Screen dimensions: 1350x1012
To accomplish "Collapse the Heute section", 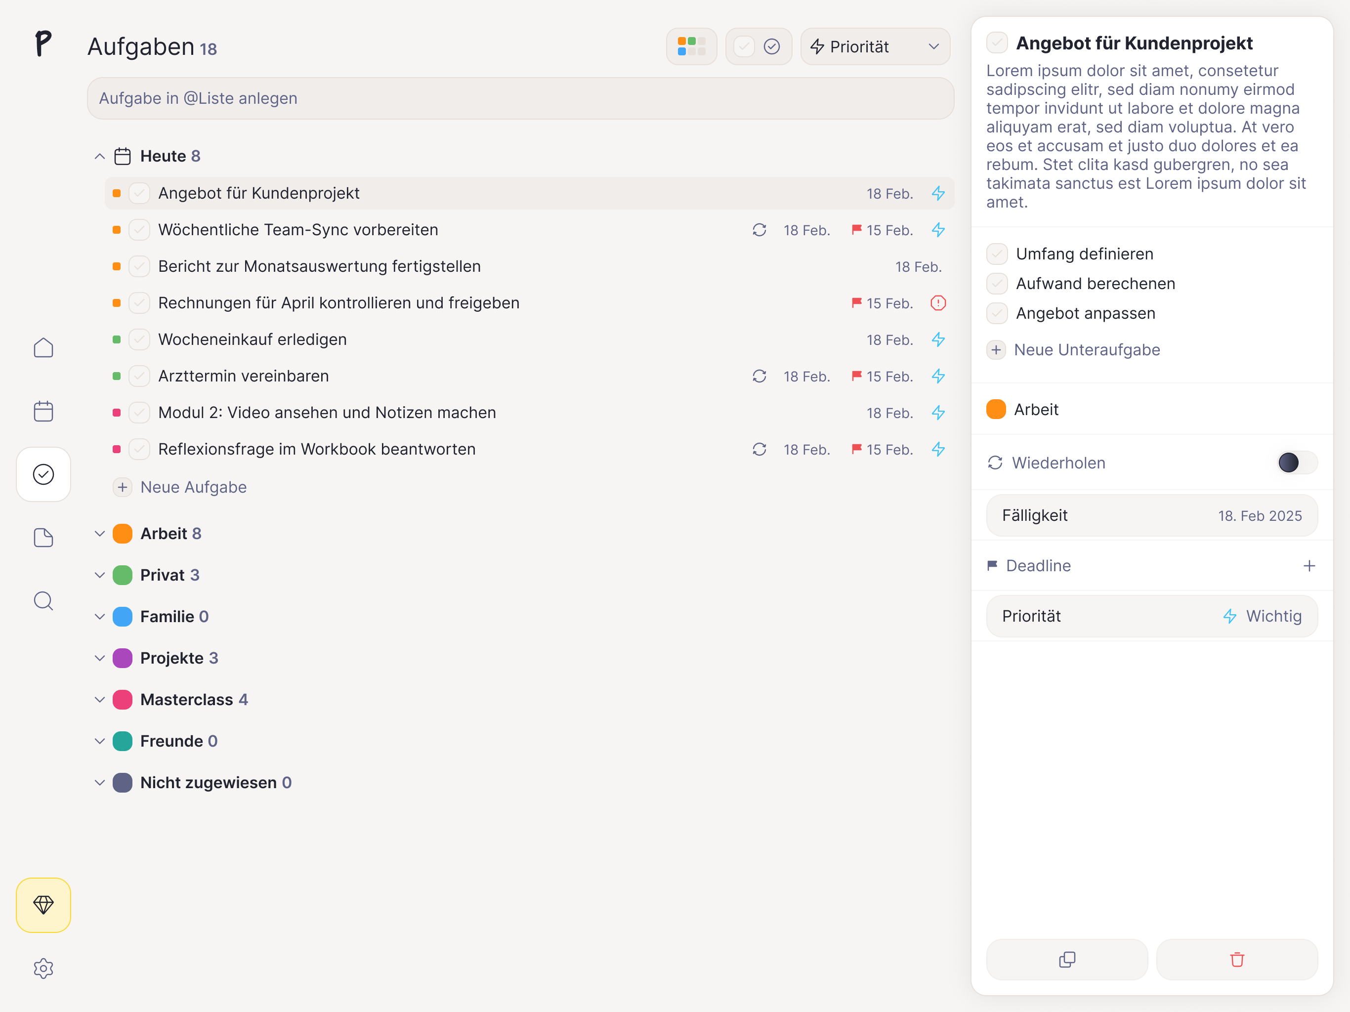I will 100,156.
